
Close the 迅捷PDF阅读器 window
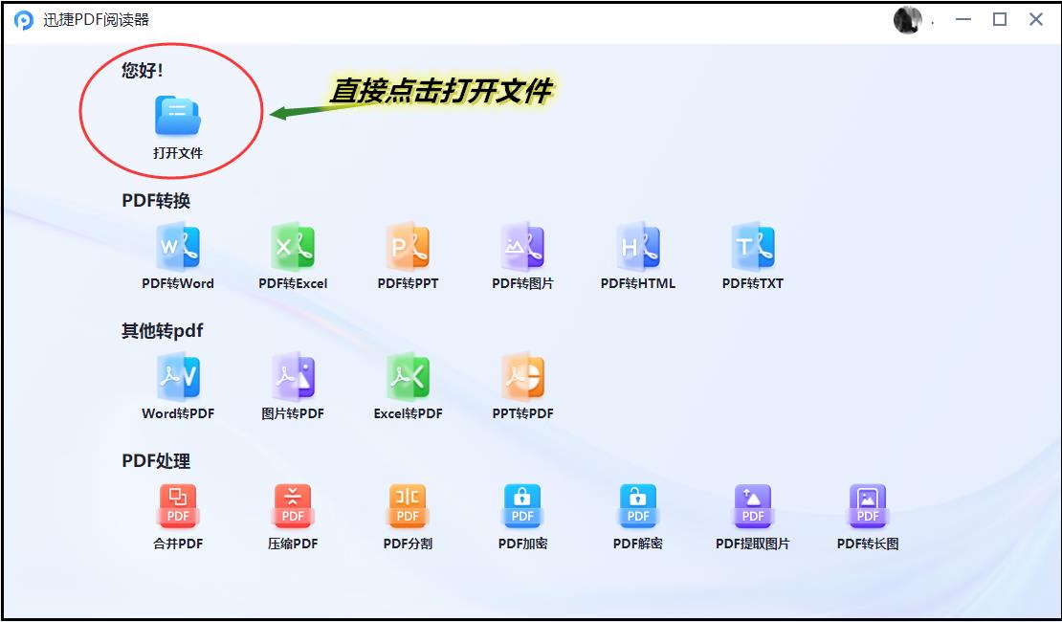pos(1035,20)
